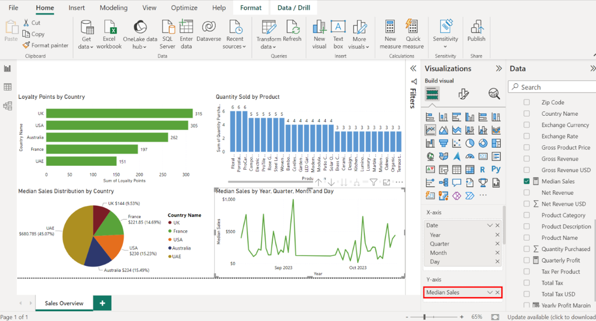Add a new page with plus button

[x=102, y=303]
